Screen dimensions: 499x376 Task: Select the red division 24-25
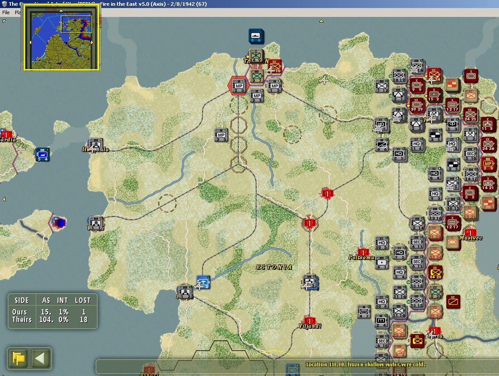tap(470, 115)
